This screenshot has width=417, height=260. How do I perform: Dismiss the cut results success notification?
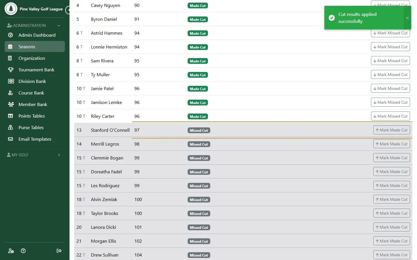click(x=407, y=18)
